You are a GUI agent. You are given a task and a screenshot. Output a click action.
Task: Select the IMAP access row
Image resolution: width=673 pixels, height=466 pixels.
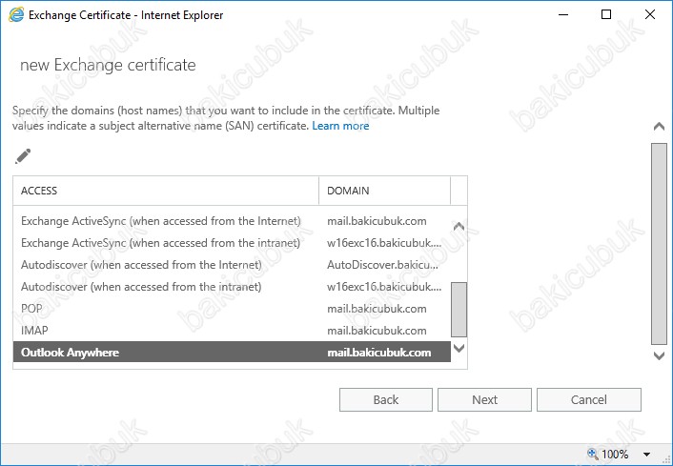232,331
